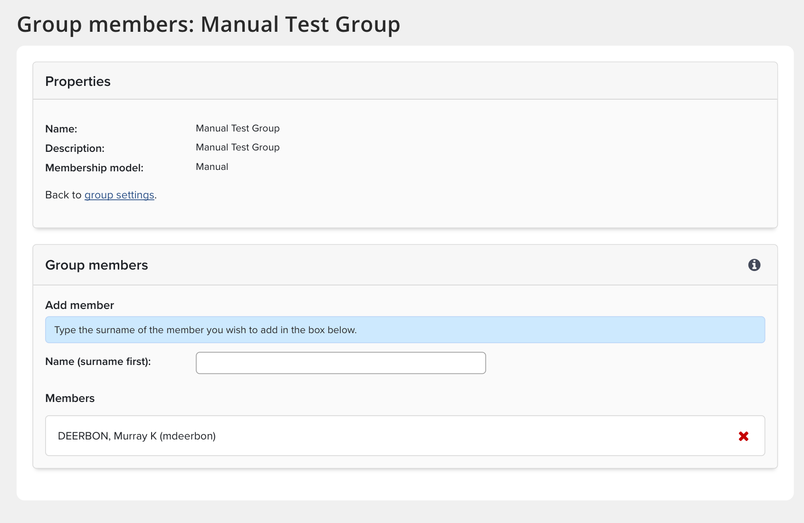
Task: Click the Group members panel heading
Action: 96,265
